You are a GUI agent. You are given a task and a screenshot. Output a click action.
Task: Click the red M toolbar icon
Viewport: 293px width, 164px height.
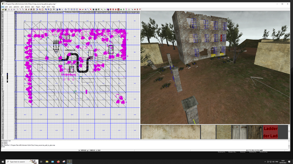(135, 9)
